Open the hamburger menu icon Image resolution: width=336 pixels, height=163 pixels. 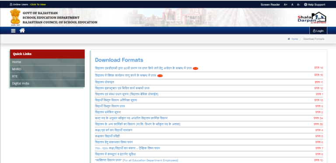(x=13, y=31)
